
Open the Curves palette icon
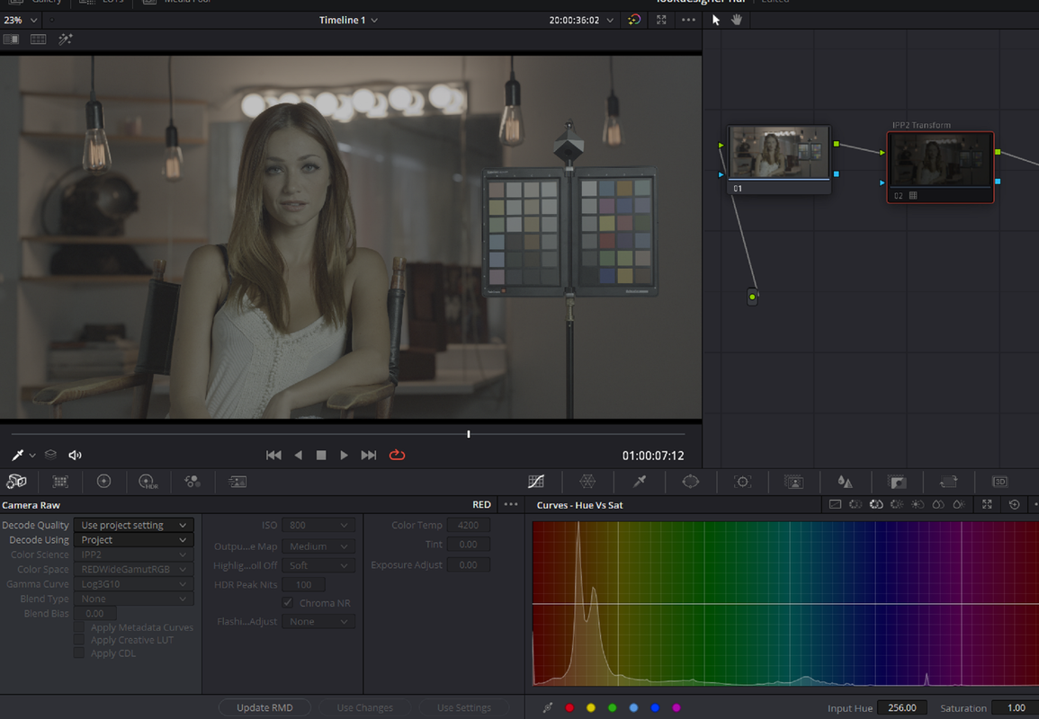tap(536, 482)
